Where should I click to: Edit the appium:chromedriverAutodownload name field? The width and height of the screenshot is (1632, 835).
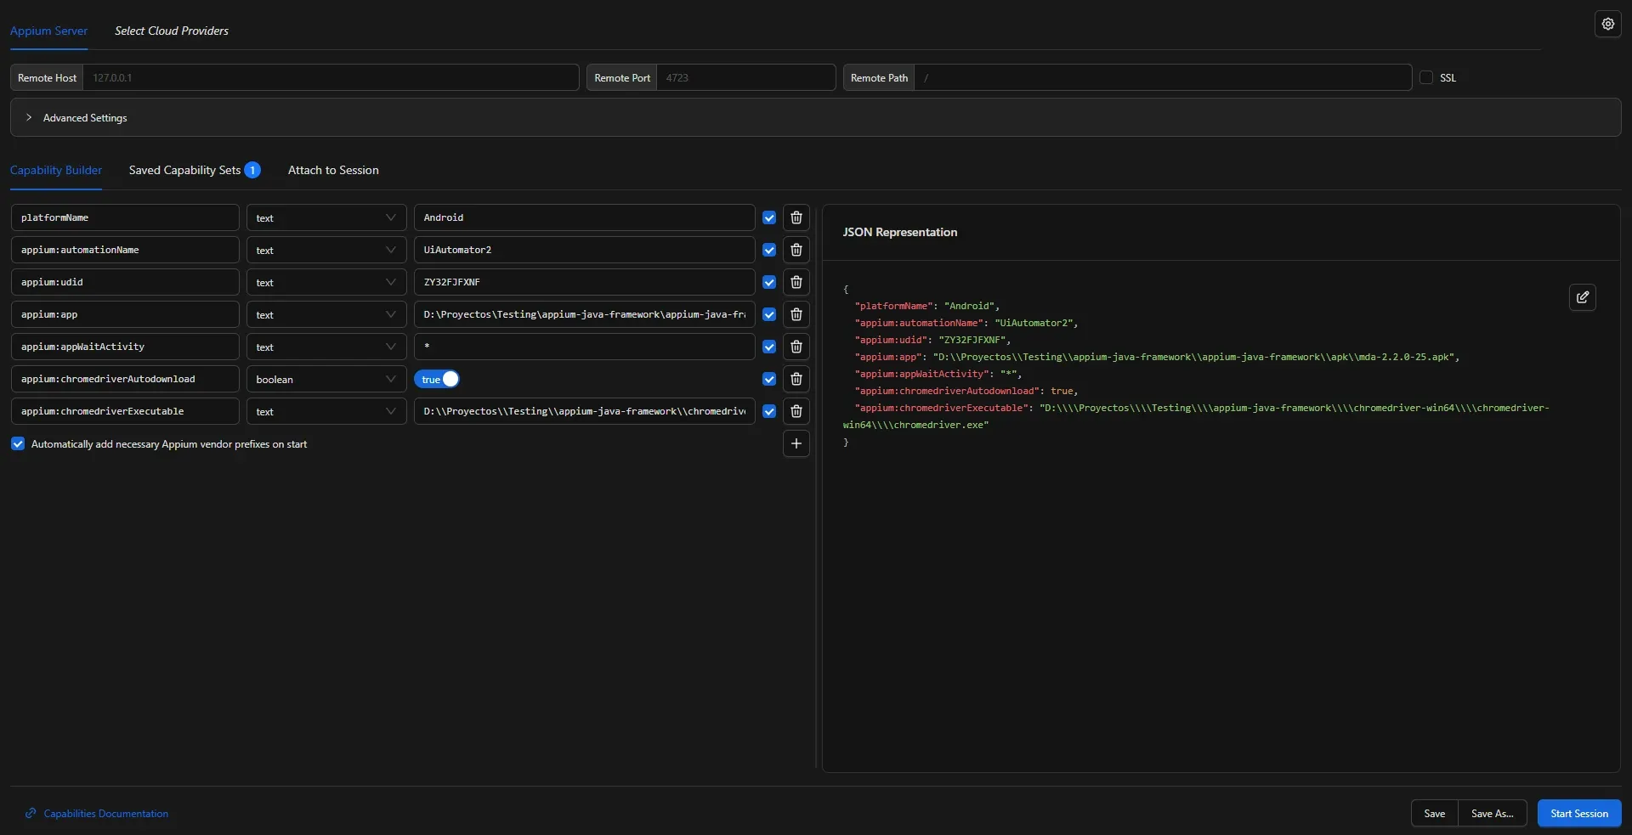point(125,379)
